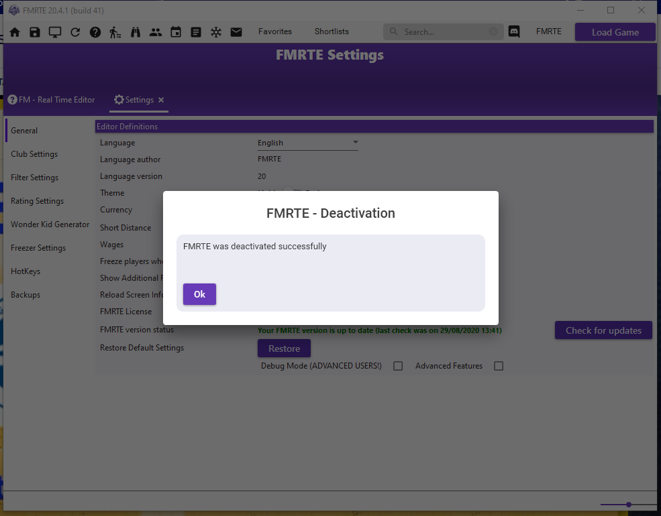Enable Debug Mode checkbox
Image resolution: width=661 pixels, height=516 pixels.
(398, 366)
